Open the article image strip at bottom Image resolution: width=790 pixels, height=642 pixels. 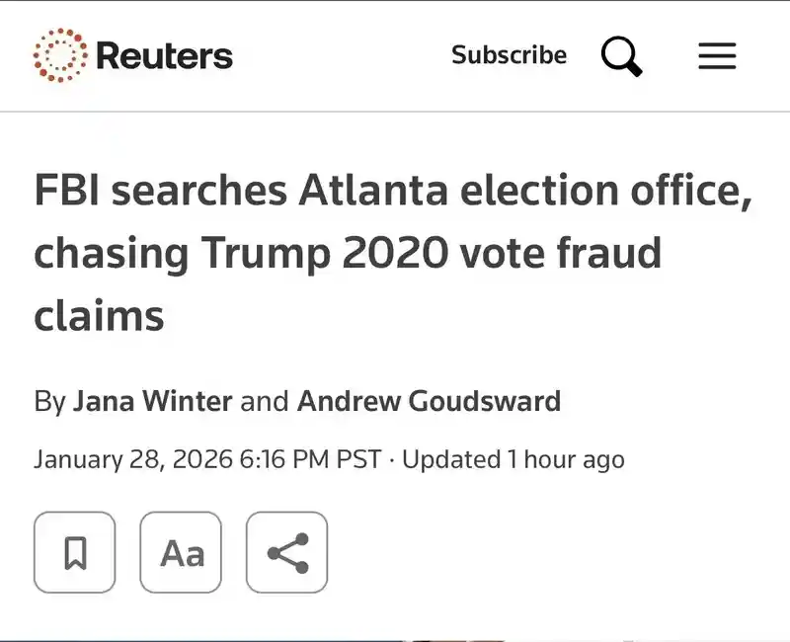tap(395, 640)
